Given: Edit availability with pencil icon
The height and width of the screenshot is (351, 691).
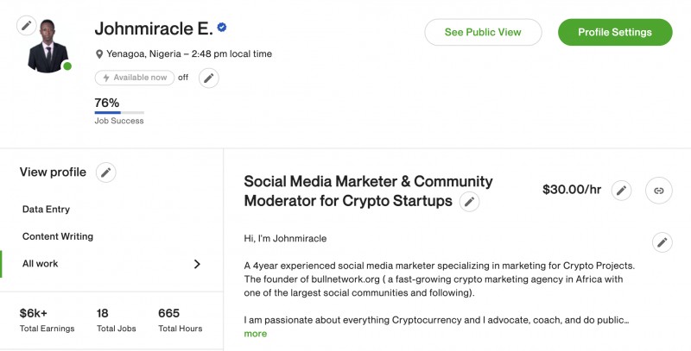Looking at the screenshot, I should (208, 78).
